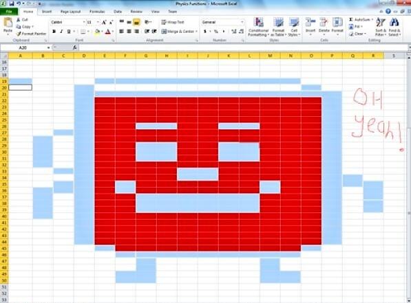Viewport: 411px width, 303px height.
Task: Select row header 33
Action: pos(4,172)
